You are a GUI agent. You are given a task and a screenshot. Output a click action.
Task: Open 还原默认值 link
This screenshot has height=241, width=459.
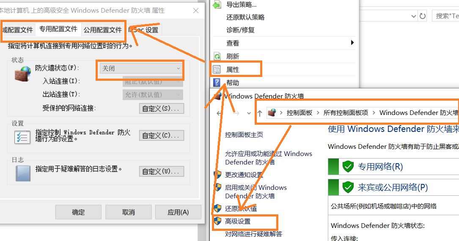click(241, 208)
